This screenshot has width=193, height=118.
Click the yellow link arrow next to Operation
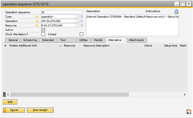37,21
